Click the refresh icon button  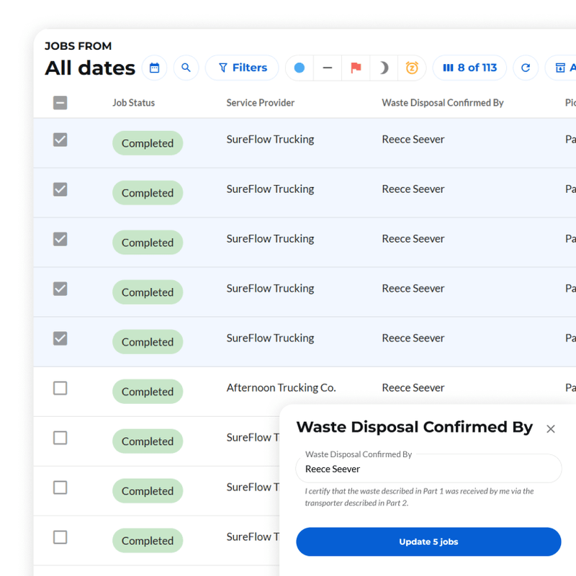coord(526,68)
